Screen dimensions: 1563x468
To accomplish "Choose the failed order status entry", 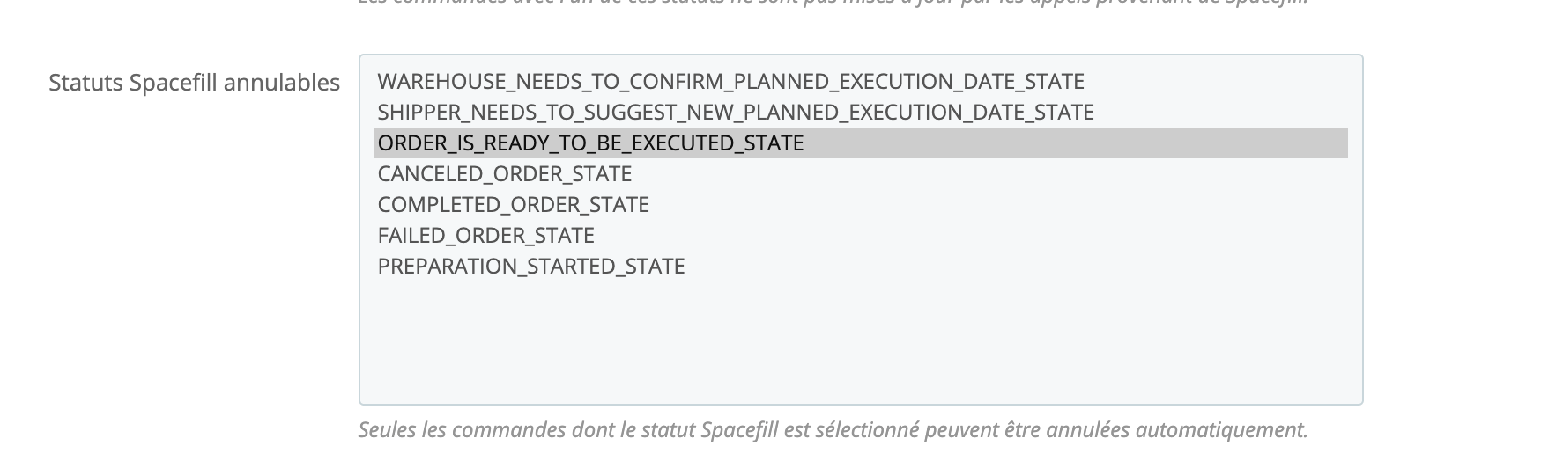I will coord(485,236).
